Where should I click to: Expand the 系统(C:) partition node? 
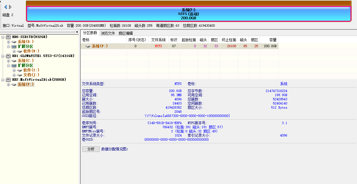[9, 61]
